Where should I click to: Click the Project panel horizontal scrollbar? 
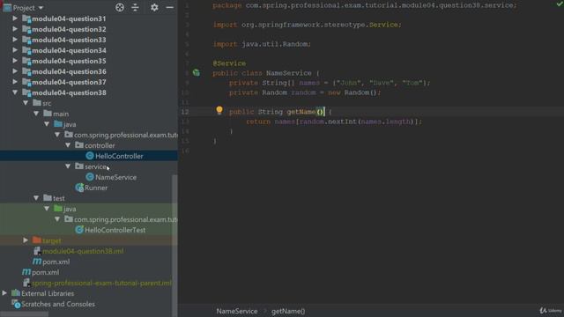point(24,314)
